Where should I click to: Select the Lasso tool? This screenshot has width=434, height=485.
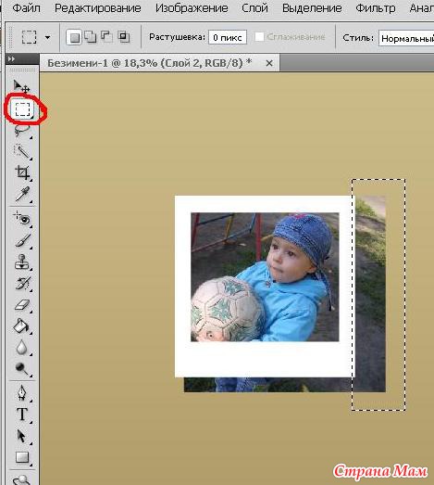pos(21,130)
